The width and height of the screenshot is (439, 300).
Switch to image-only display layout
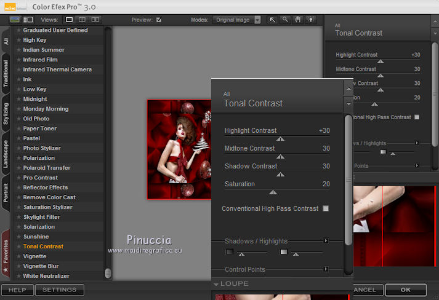coord(15,20)
